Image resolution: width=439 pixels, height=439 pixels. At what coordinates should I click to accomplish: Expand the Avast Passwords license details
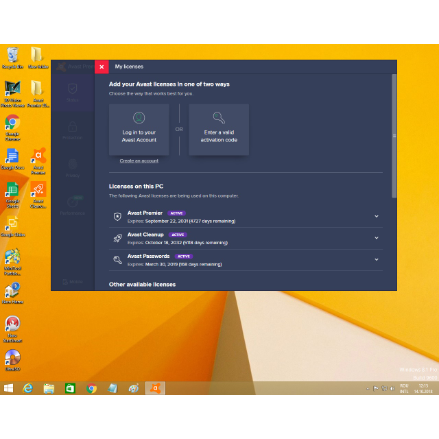(377, 259)
